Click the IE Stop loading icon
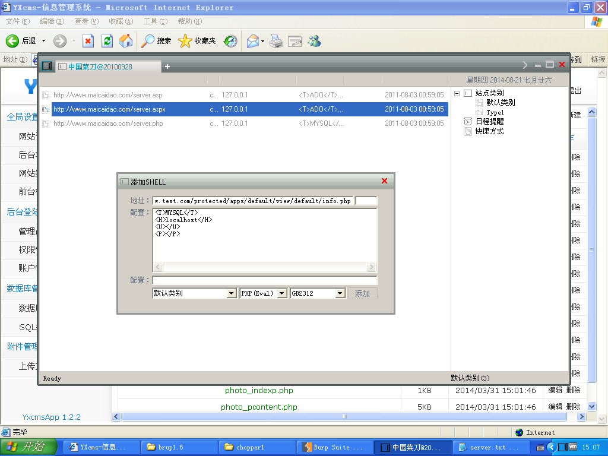The width and height of the screenshot is (608, 456). tap(88, 41)
